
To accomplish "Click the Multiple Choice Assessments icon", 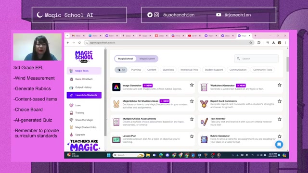I will click(x=116, y=122).
